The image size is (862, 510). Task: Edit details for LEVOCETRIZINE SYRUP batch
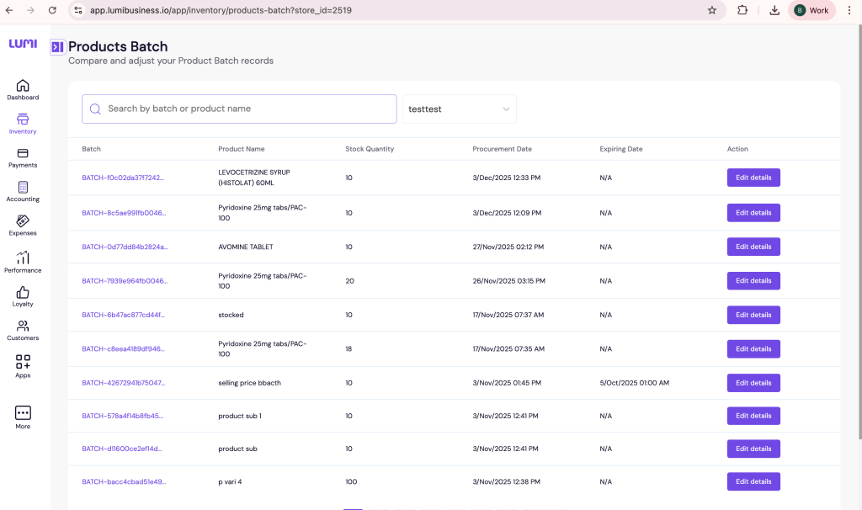(753, 178)
